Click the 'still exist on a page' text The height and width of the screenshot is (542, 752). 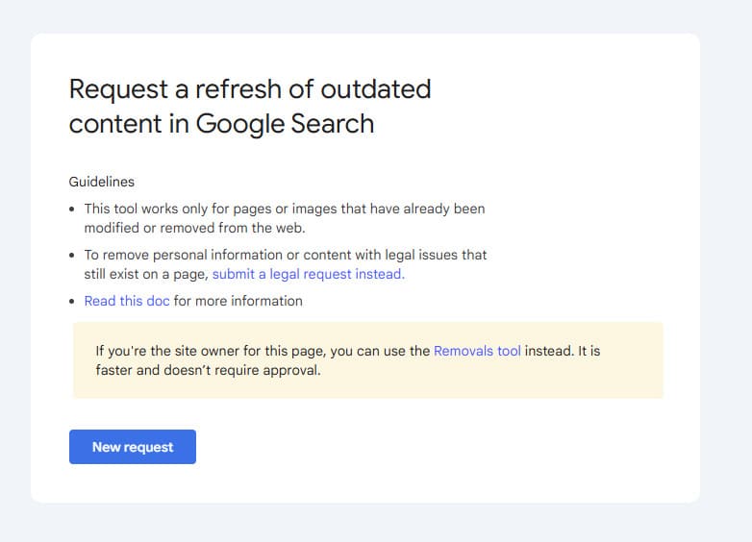pos(146,274)
